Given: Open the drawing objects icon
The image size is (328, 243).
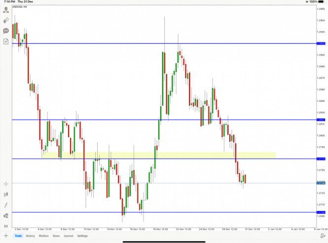Looking at the screenshot, I should [x=6, y=215].
